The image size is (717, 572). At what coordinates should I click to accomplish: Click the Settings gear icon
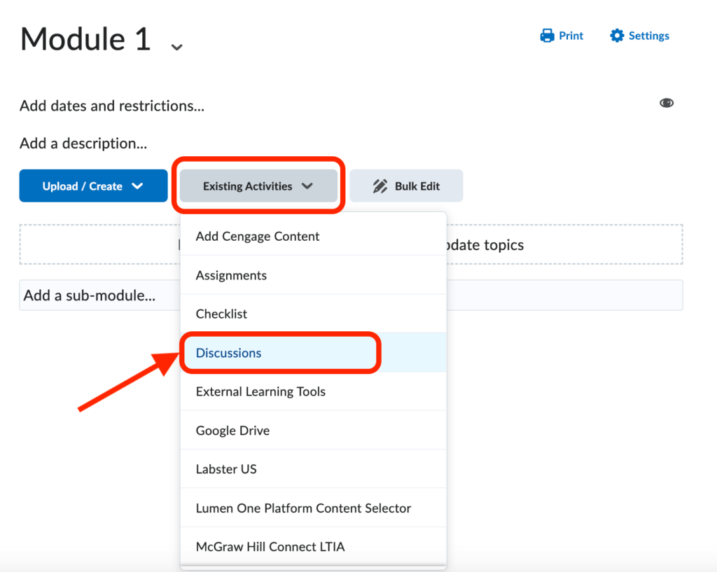pyautogui.click(x=617, y=36)
